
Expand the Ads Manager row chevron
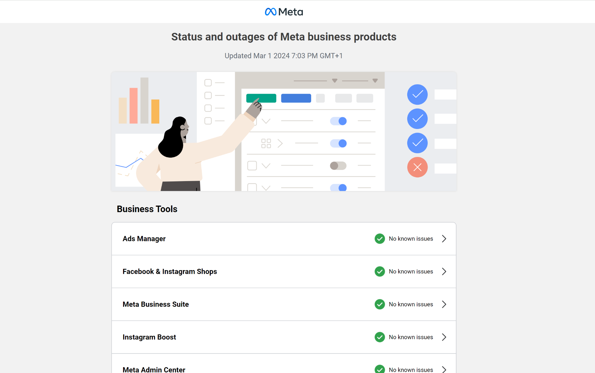tap(444, 239)
